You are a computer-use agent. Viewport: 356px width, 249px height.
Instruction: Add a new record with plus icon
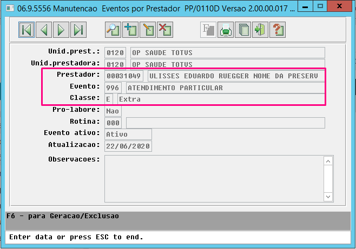[x=130, y=30]
